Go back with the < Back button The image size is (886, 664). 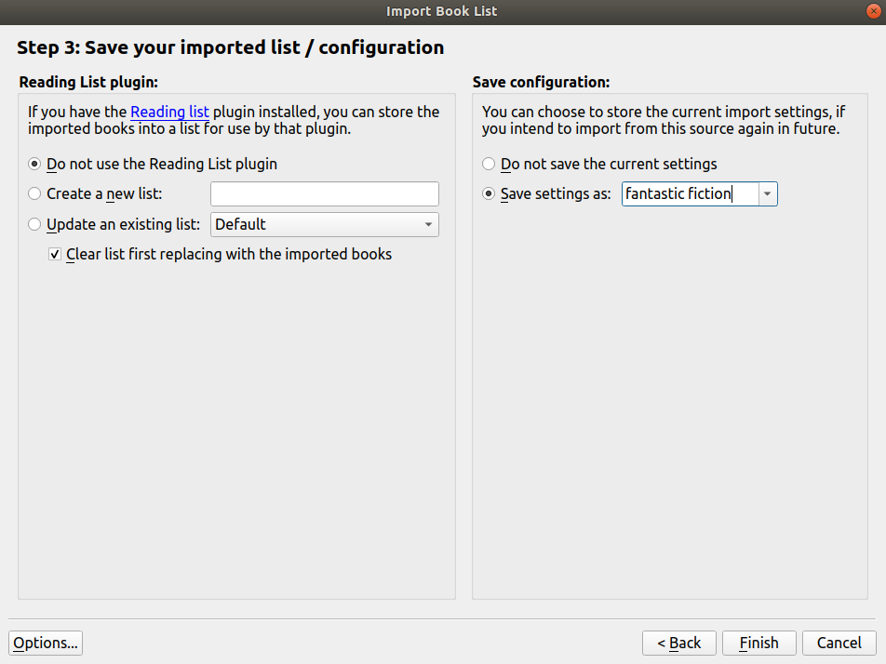(678, 643)
